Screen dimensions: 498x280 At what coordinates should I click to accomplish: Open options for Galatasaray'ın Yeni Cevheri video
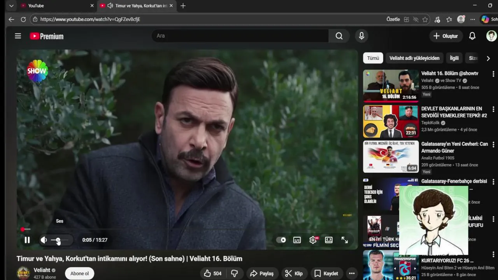[493, 145]
